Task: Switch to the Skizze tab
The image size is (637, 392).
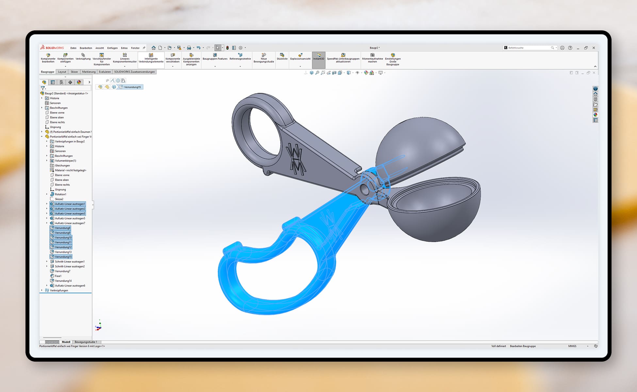Action: [74, 72]
